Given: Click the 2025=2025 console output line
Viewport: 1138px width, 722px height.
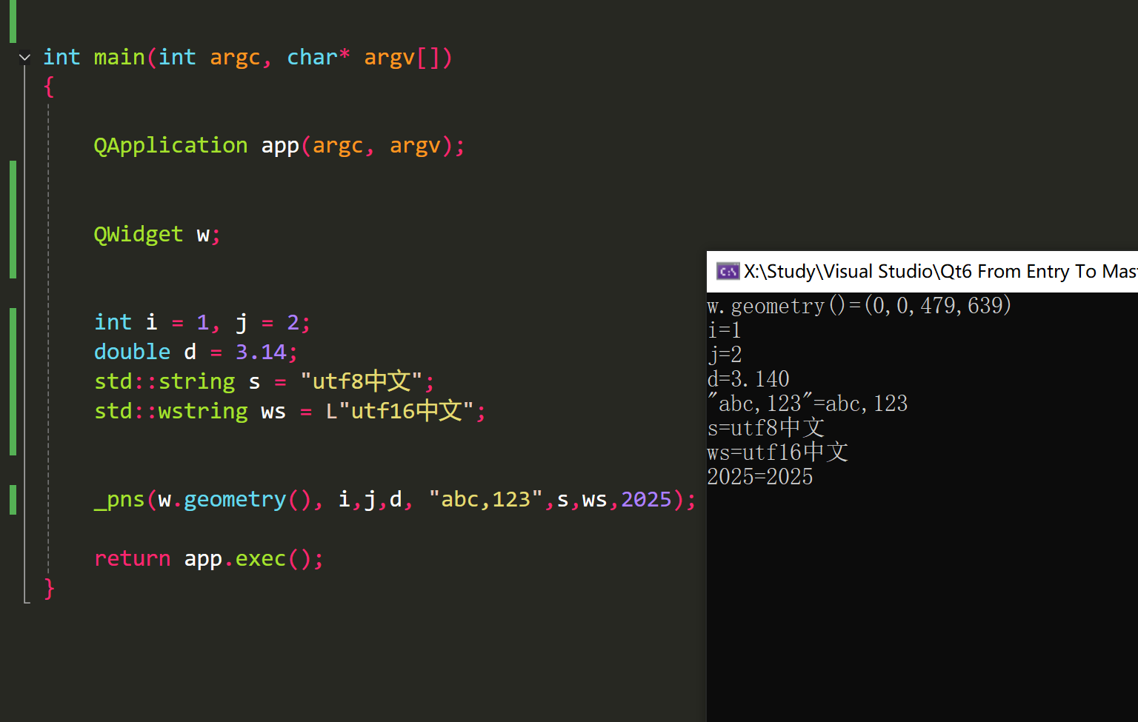Looking at the screenshot, I should (x=760, y=476).
